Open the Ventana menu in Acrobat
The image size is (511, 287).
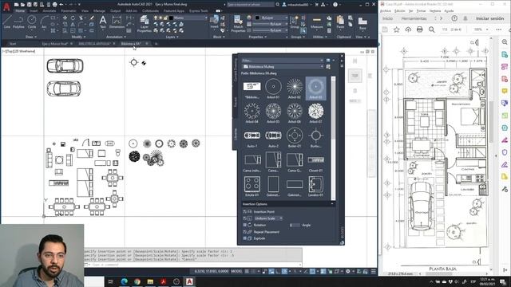(435, 11)
